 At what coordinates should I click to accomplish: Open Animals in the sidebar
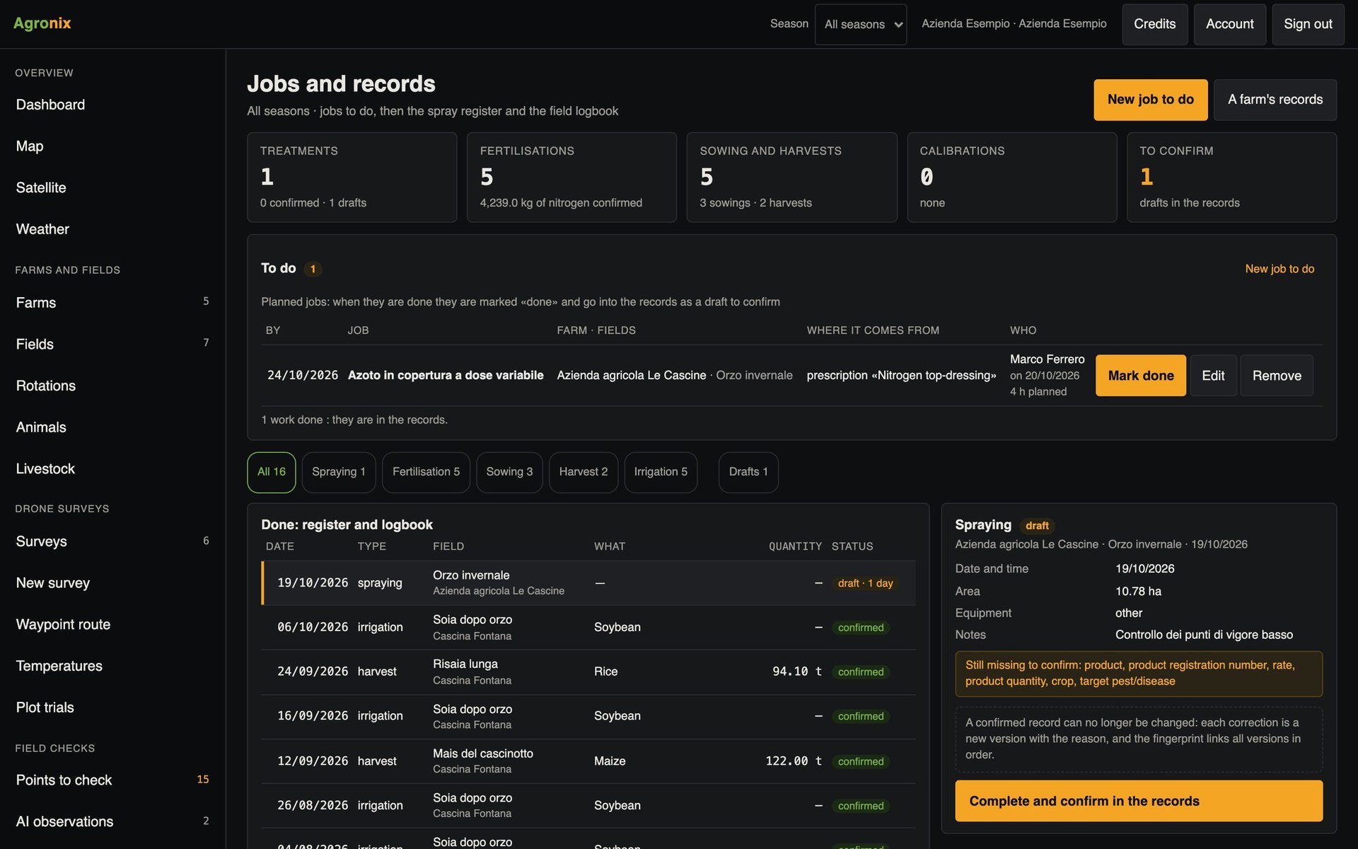click(112, 427)
